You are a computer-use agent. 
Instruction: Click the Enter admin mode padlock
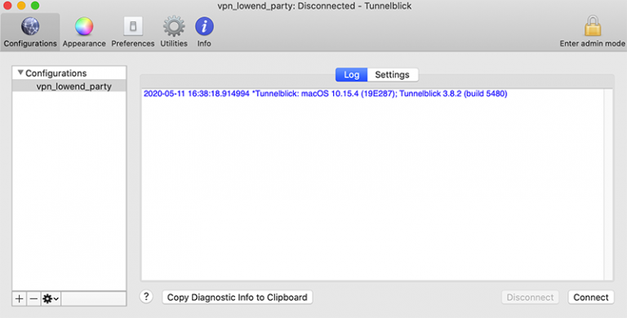tap(592, 26)
